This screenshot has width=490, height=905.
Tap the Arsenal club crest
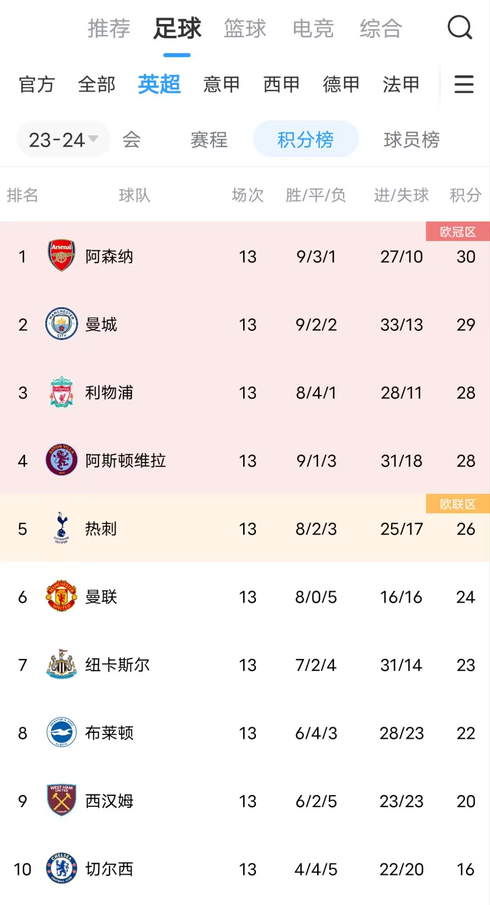tap(62, 256)
